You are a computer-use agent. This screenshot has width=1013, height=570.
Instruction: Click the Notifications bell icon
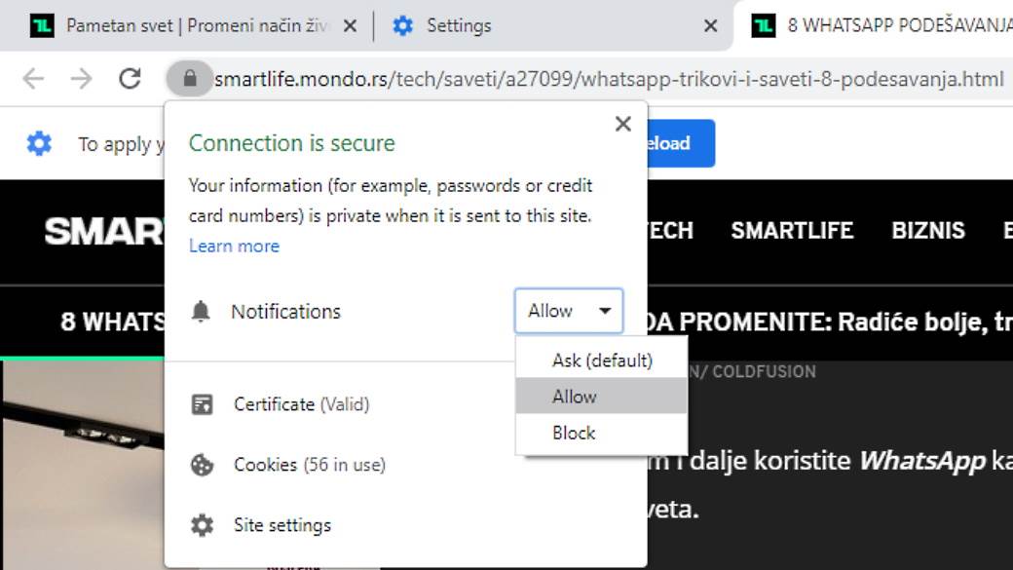(201, 312)
